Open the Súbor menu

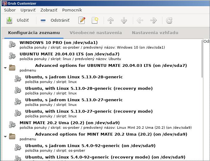[10, 10]
